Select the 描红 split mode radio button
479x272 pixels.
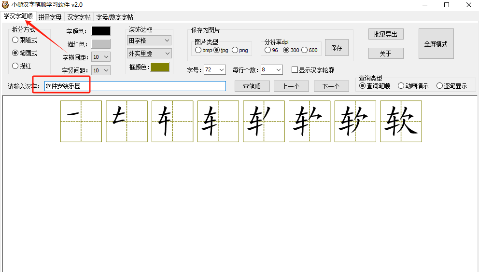tap(15, 66)
